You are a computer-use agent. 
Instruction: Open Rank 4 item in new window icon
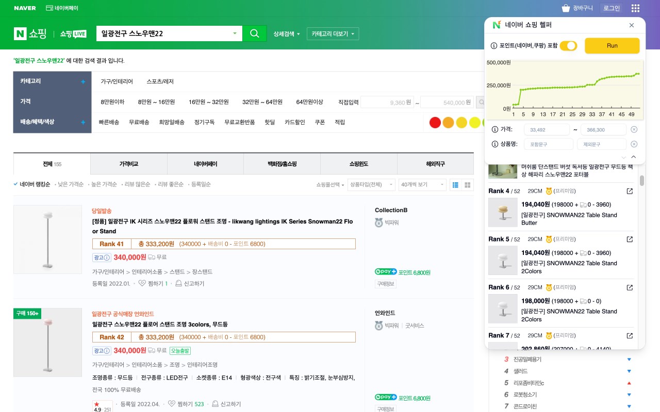point(629,191)
